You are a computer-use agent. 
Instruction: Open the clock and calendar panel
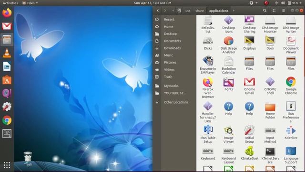[x=152, y=3]
